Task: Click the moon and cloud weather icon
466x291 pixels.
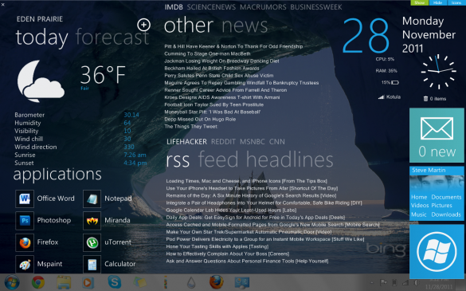Action: pos(41,81)
